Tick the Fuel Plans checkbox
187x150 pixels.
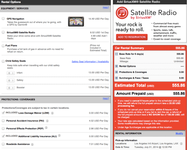click(3, 46)
